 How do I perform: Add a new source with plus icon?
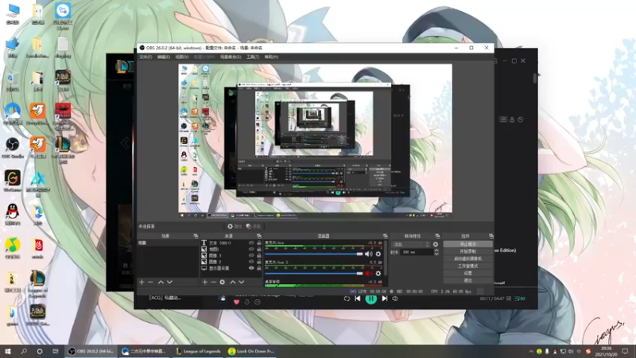point(205,282)
